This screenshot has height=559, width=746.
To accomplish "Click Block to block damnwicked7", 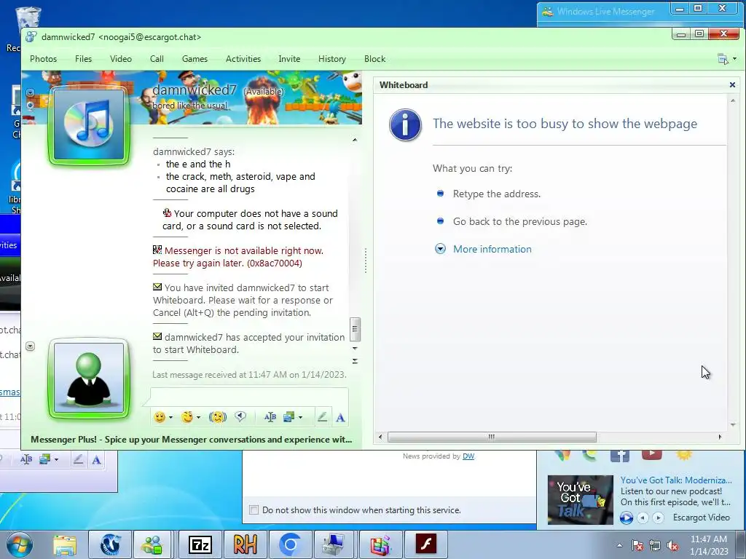I will pos(375,59).
